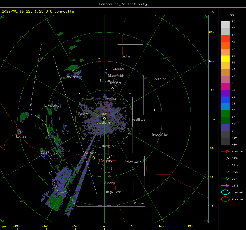Click the green 22JP arrow icon
The image size is (246, 230).
(x=225, y=179)
